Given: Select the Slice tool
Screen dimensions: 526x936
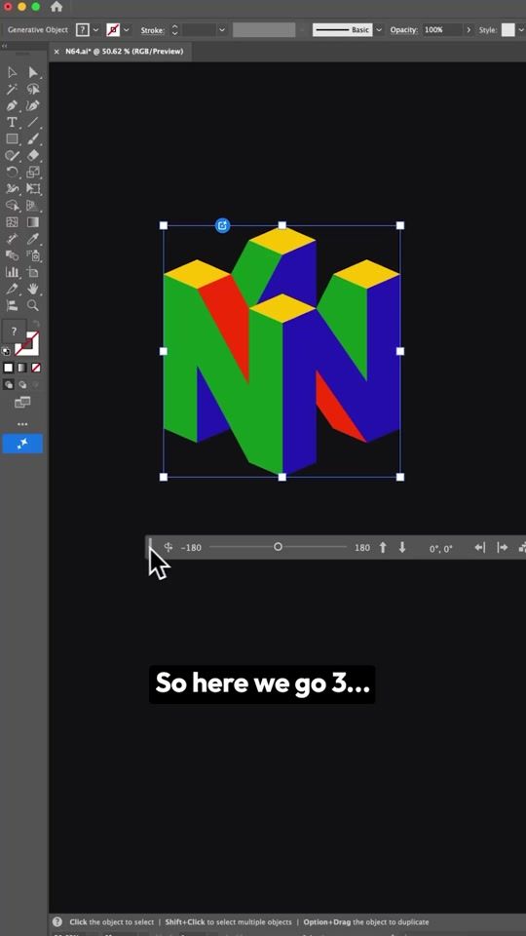Looking at the screenshot, I should 12,289.
